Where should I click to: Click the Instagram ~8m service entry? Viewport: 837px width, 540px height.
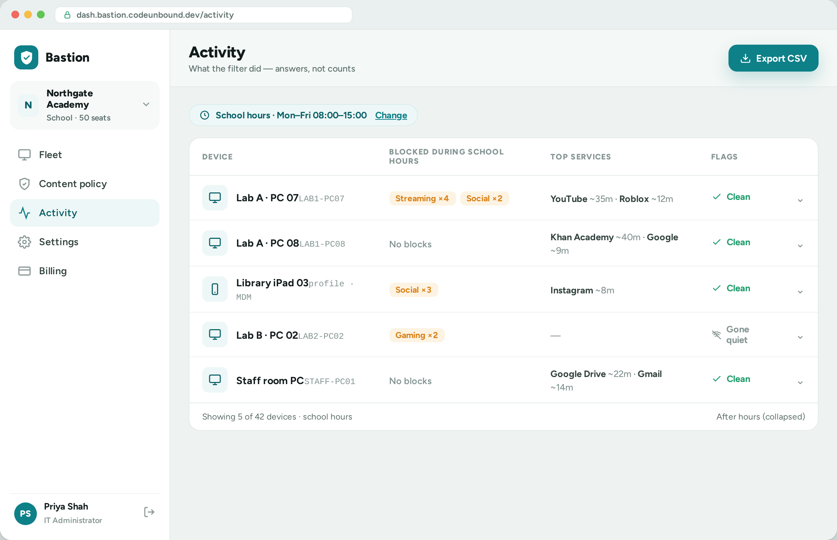pyautogui.click(x=582, y=290)
